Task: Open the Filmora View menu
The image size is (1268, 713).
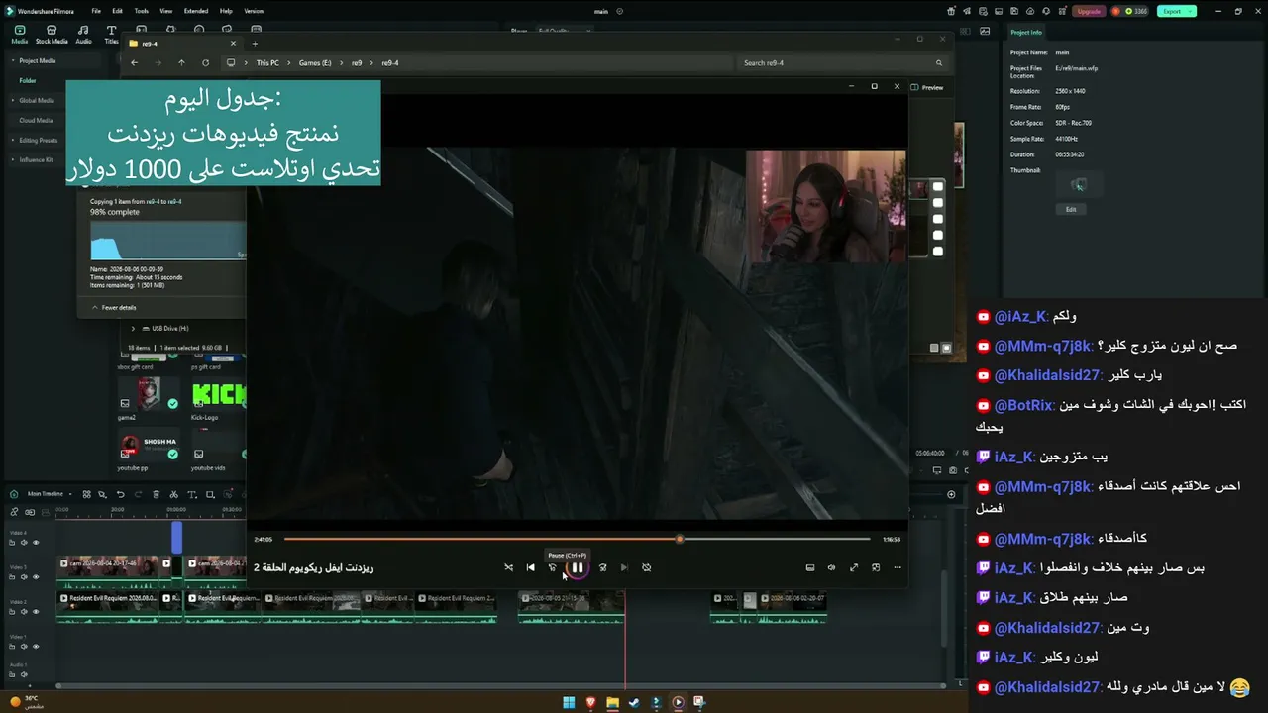Action: pos(165,11)
